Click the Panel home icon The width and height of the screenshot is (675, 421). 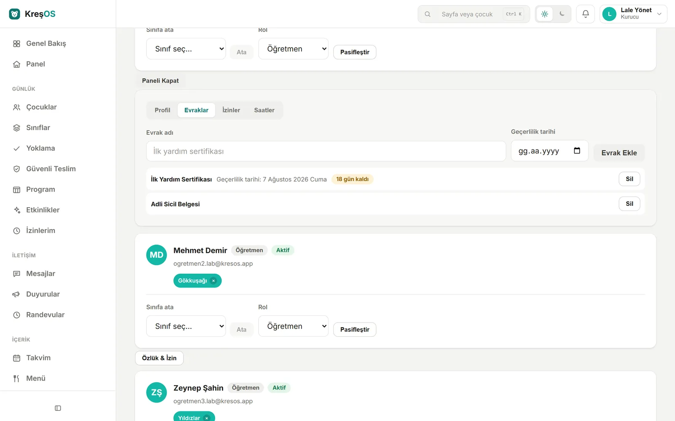click(16, 64)
